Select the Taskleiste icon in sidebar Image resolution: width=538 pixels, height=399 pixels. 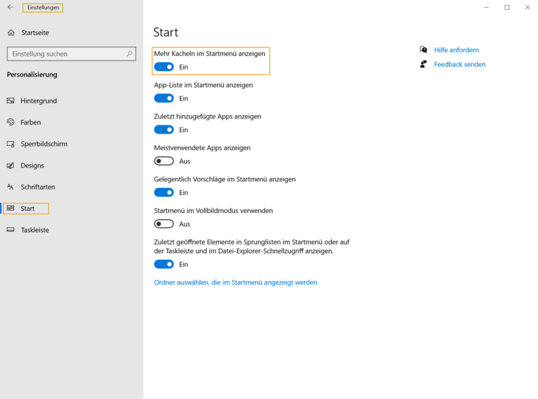click(x=10, y=230)
